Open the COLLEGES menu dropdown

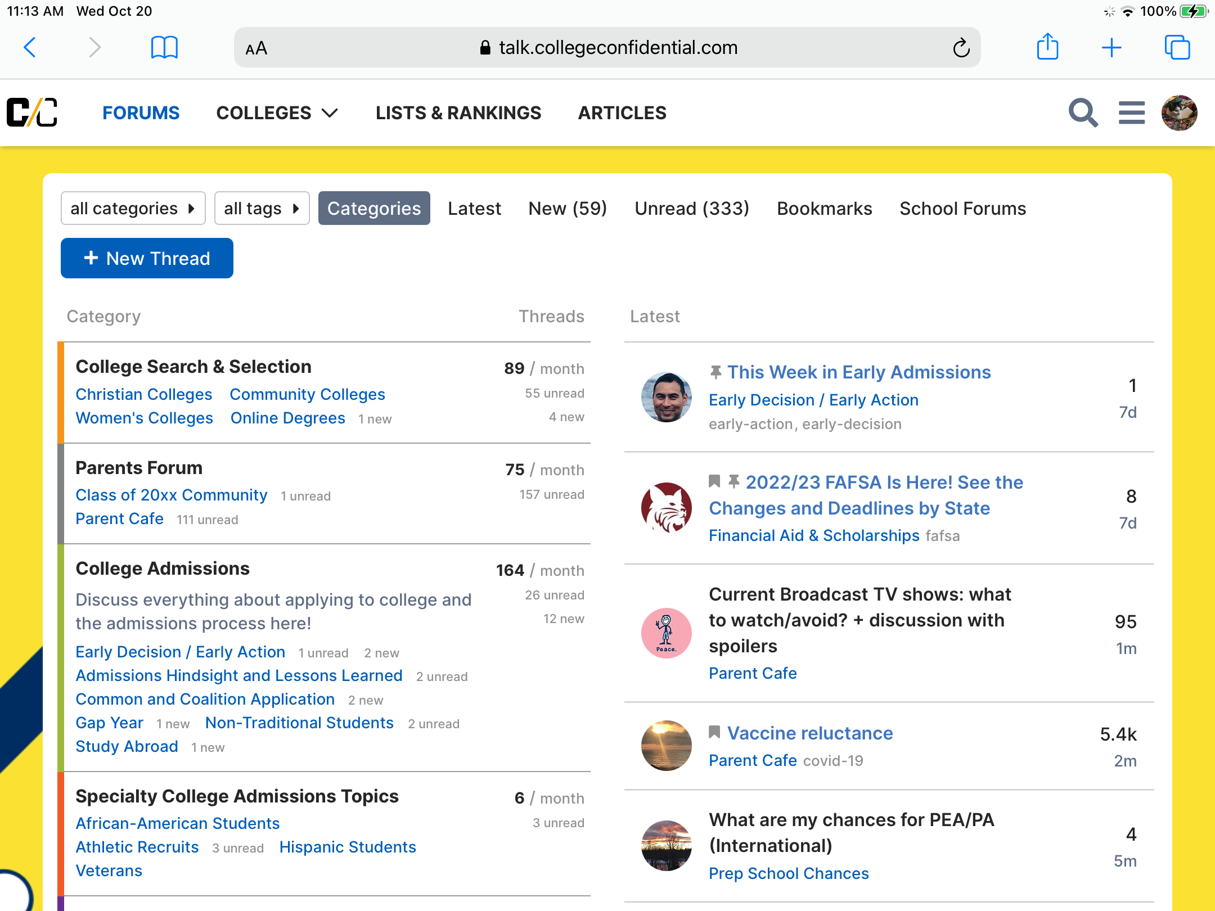277,113
